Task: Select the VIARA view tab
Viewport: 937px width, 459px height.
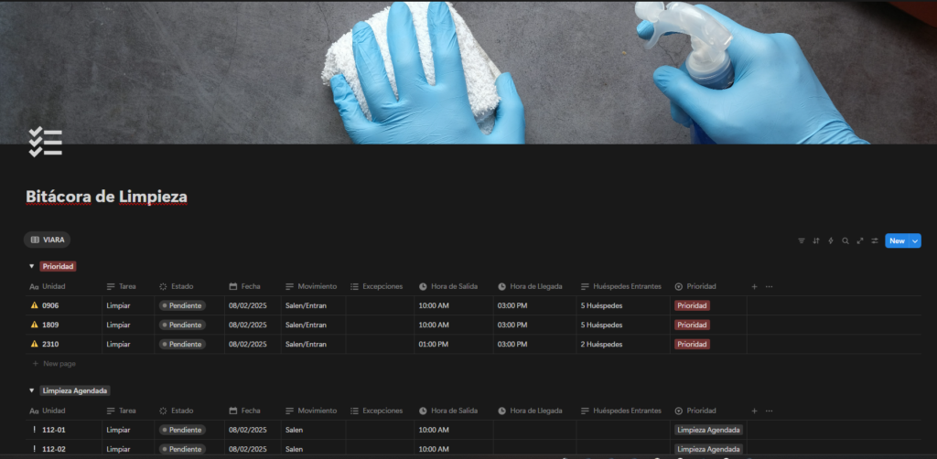Action: 48,240
